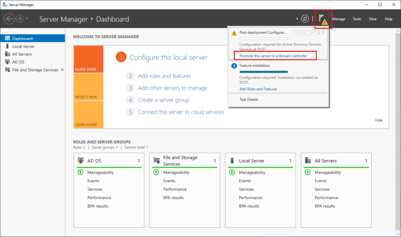Open the Tools menu
The width and height of the screenshot is (401, 237).
(357, 19)
